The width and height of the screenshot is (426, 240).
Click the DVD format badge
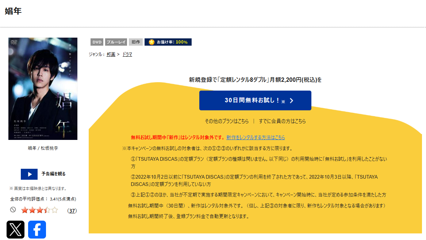point(97,42)
